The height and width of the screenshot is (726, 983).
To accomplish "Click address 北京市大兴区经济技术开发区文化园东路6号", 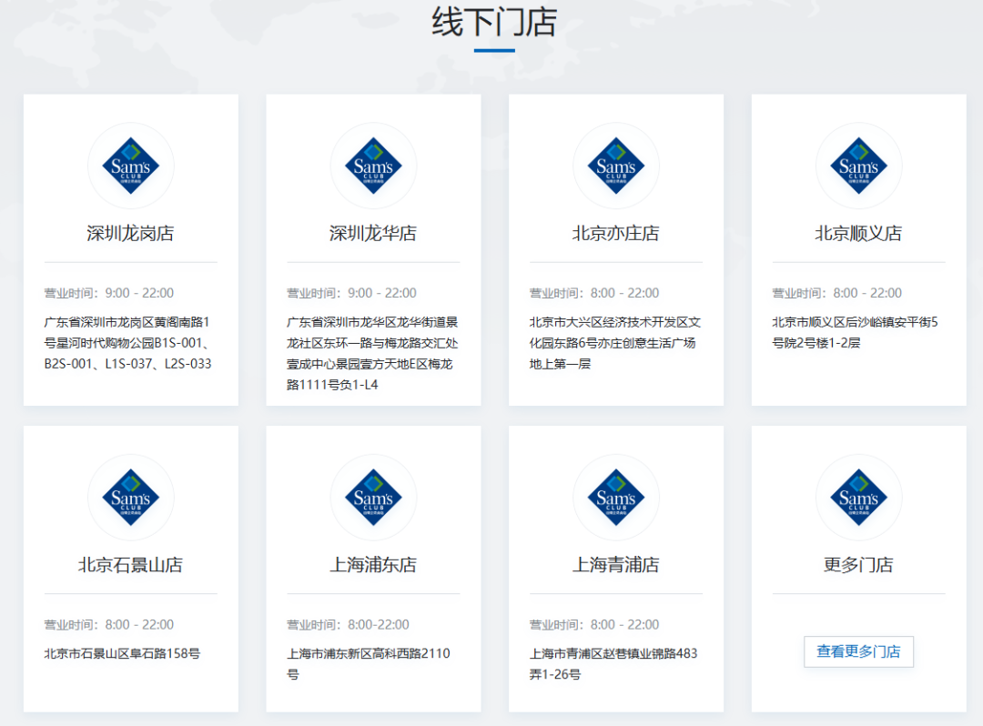I will [x=615, y=343].
